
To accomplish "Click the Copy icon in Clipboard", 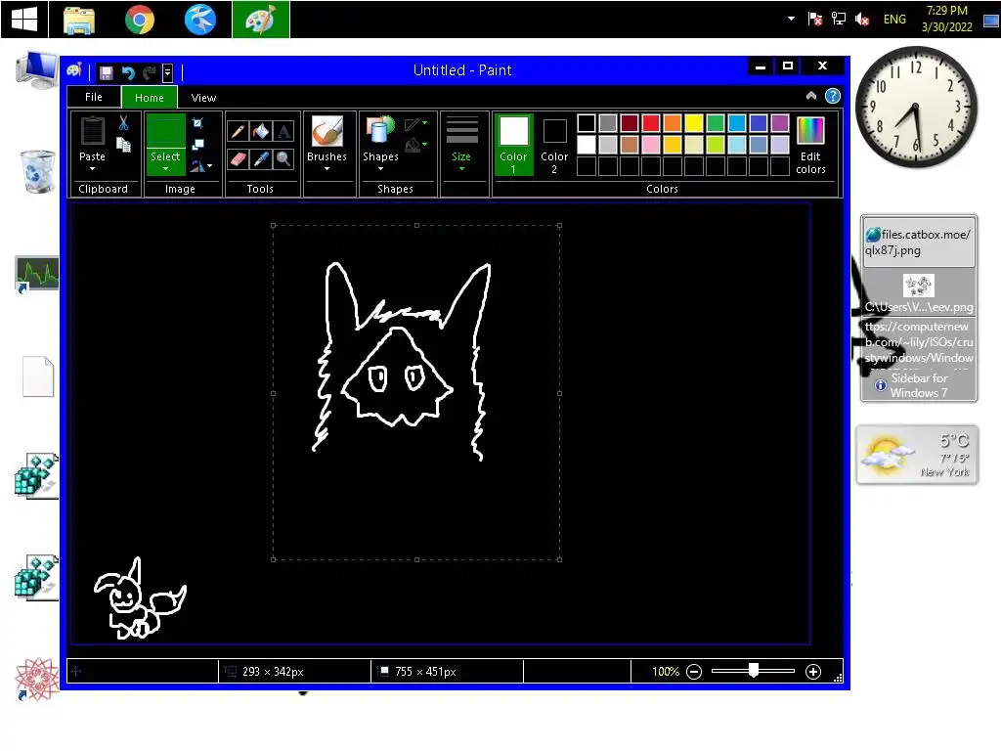I will (124, 145).
